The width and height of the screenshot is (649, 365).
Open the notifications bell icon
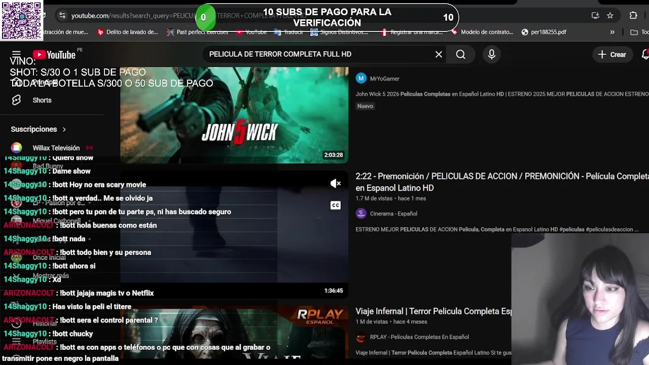(x=645, y=54)
